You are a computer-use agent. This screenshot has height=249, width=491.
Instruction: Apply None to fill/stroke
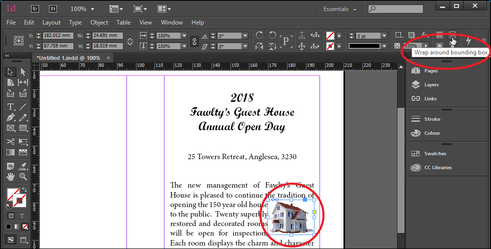[24, 227]
